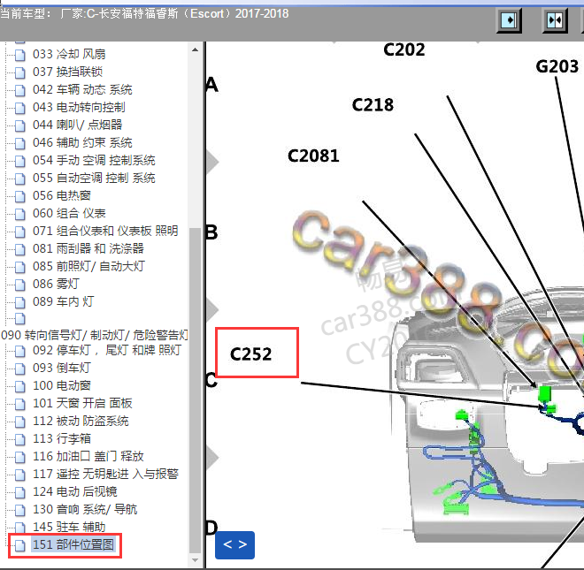Open 151 部件位置图 entry
The height and width of the screenshot is (570, 584).
coord(73,544)
